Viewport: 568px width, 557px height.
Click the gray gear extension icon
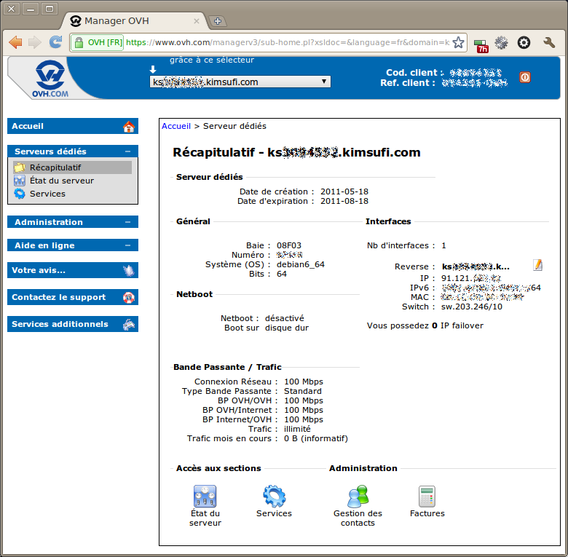tap(501, 43)
